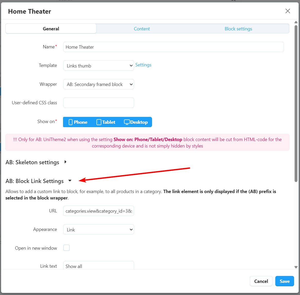
Task: Click the URL input field
Action: pos(99,211)
